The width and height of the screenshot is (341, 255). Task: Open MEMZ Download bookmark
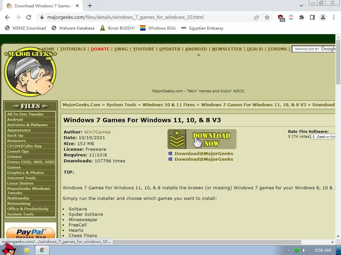click(25, 28)
